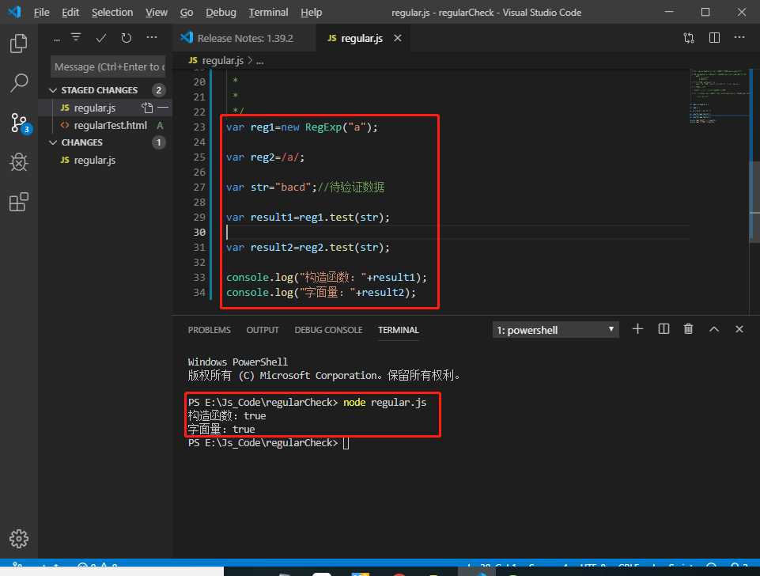Open the Debug view bug icon

[x=18, y=162]
